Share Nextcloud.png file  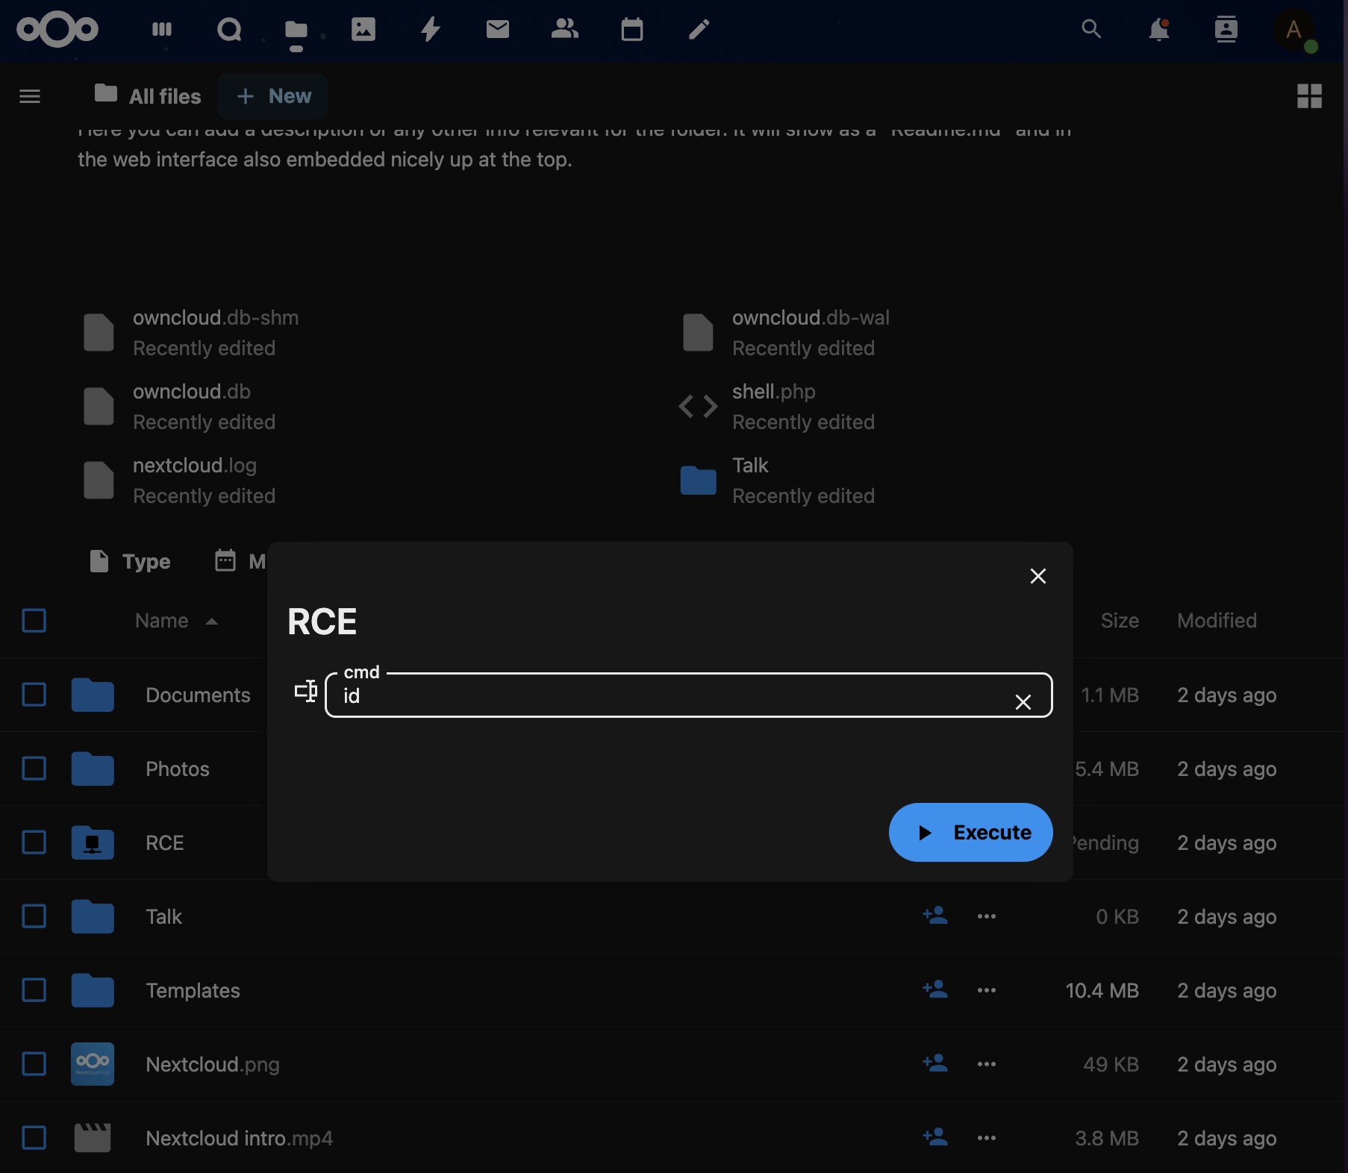coord(935,1063)
